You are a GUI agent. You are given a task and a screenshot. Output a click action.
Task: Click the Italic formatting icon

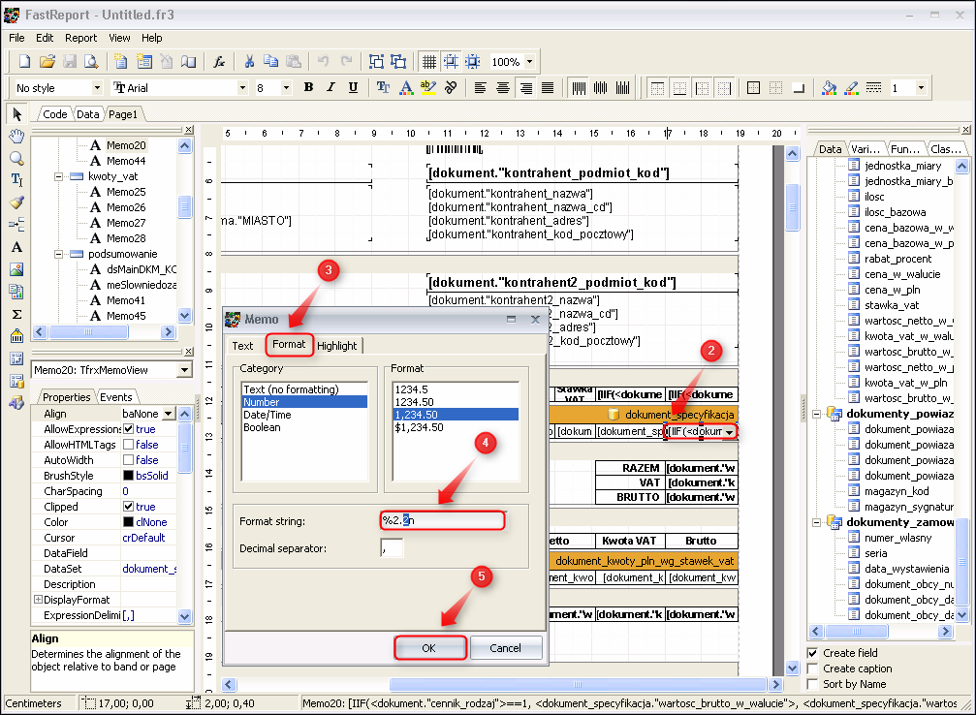pyautogui.click(x=331, y=87)
